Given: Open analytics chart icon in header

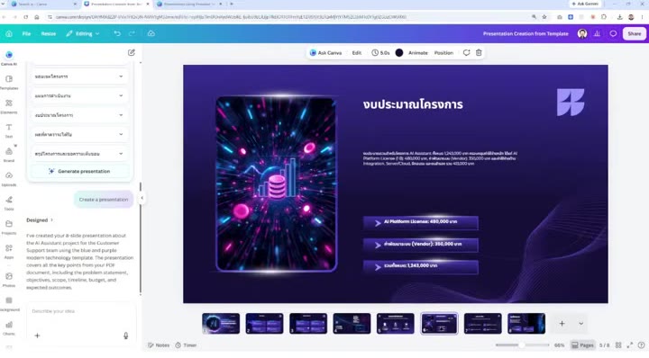Looking at the screenshot, I should point(597,33).
